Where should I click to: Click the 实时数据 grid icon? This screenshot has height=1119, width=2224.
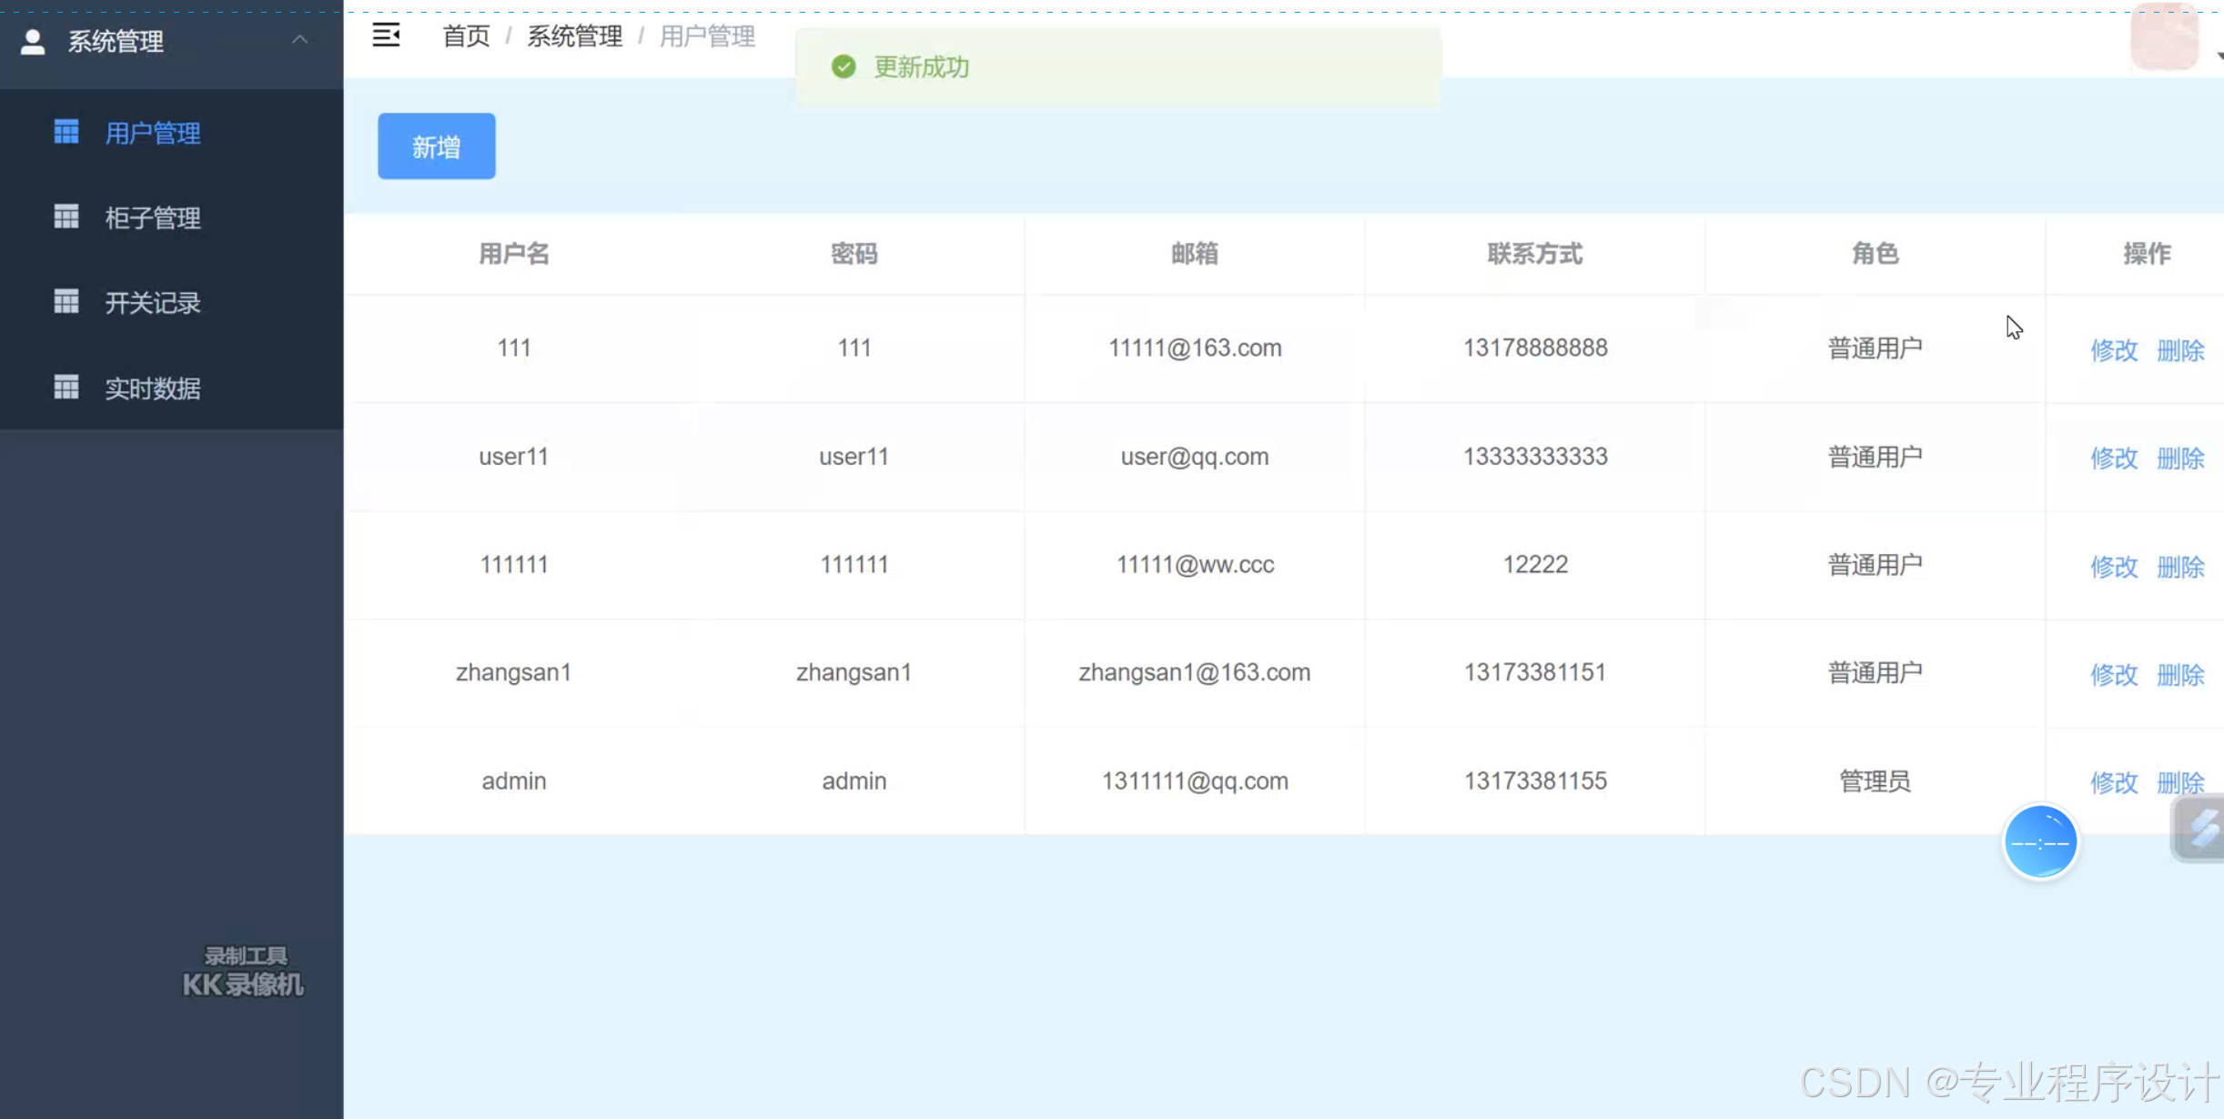click(x=66, y=388)
